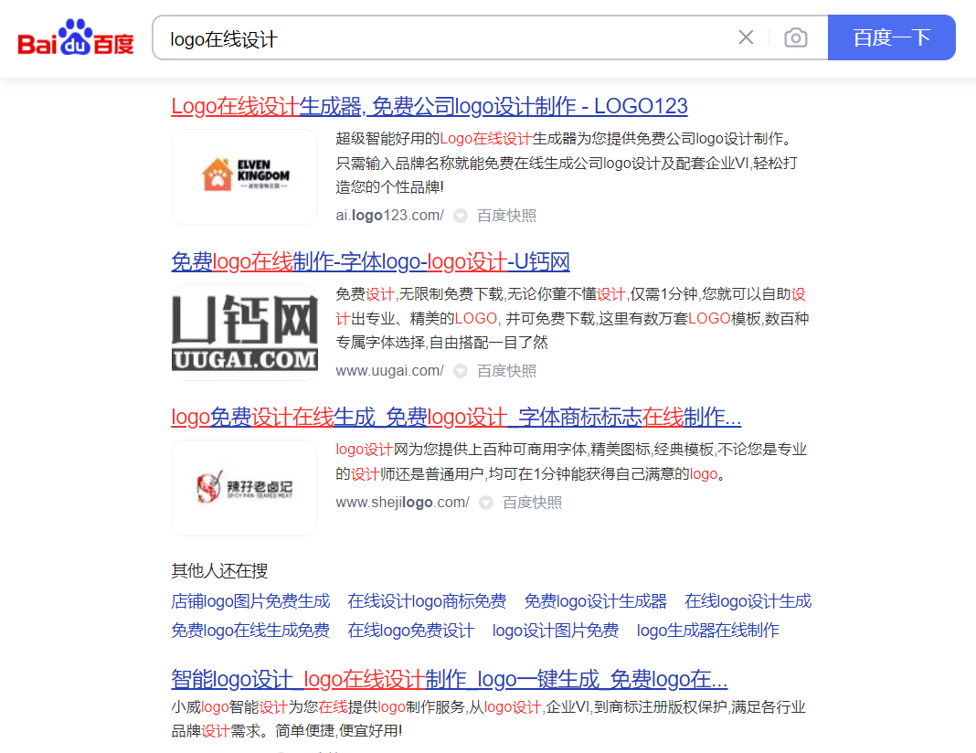Search related term 免费logo设计生成器
The width and height of the screenshot is (976, 753).
[595, 601]
